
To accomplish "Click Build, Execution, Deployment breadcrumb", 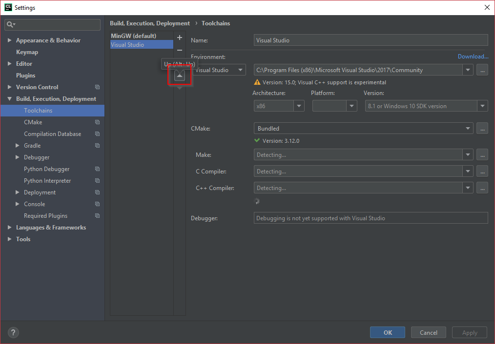I will click(150, 23).
